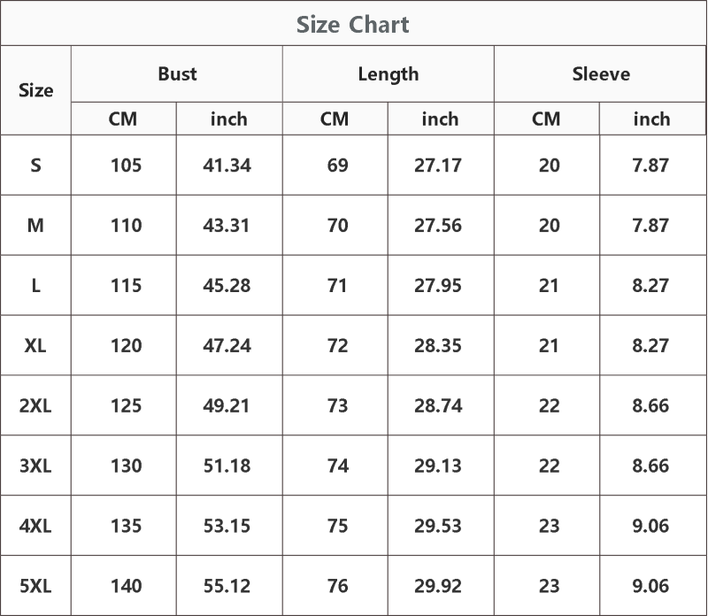708x616 pixels.
Task: Select the Bust column header
Action: 177,73
